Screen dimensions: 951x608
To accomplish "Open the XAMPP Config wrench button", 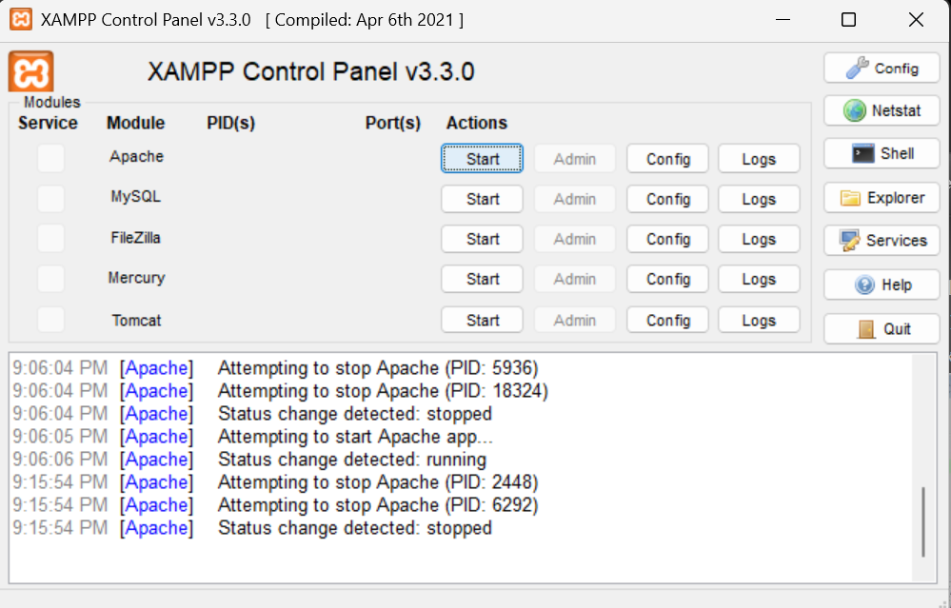I will click(x=882, y=68).
